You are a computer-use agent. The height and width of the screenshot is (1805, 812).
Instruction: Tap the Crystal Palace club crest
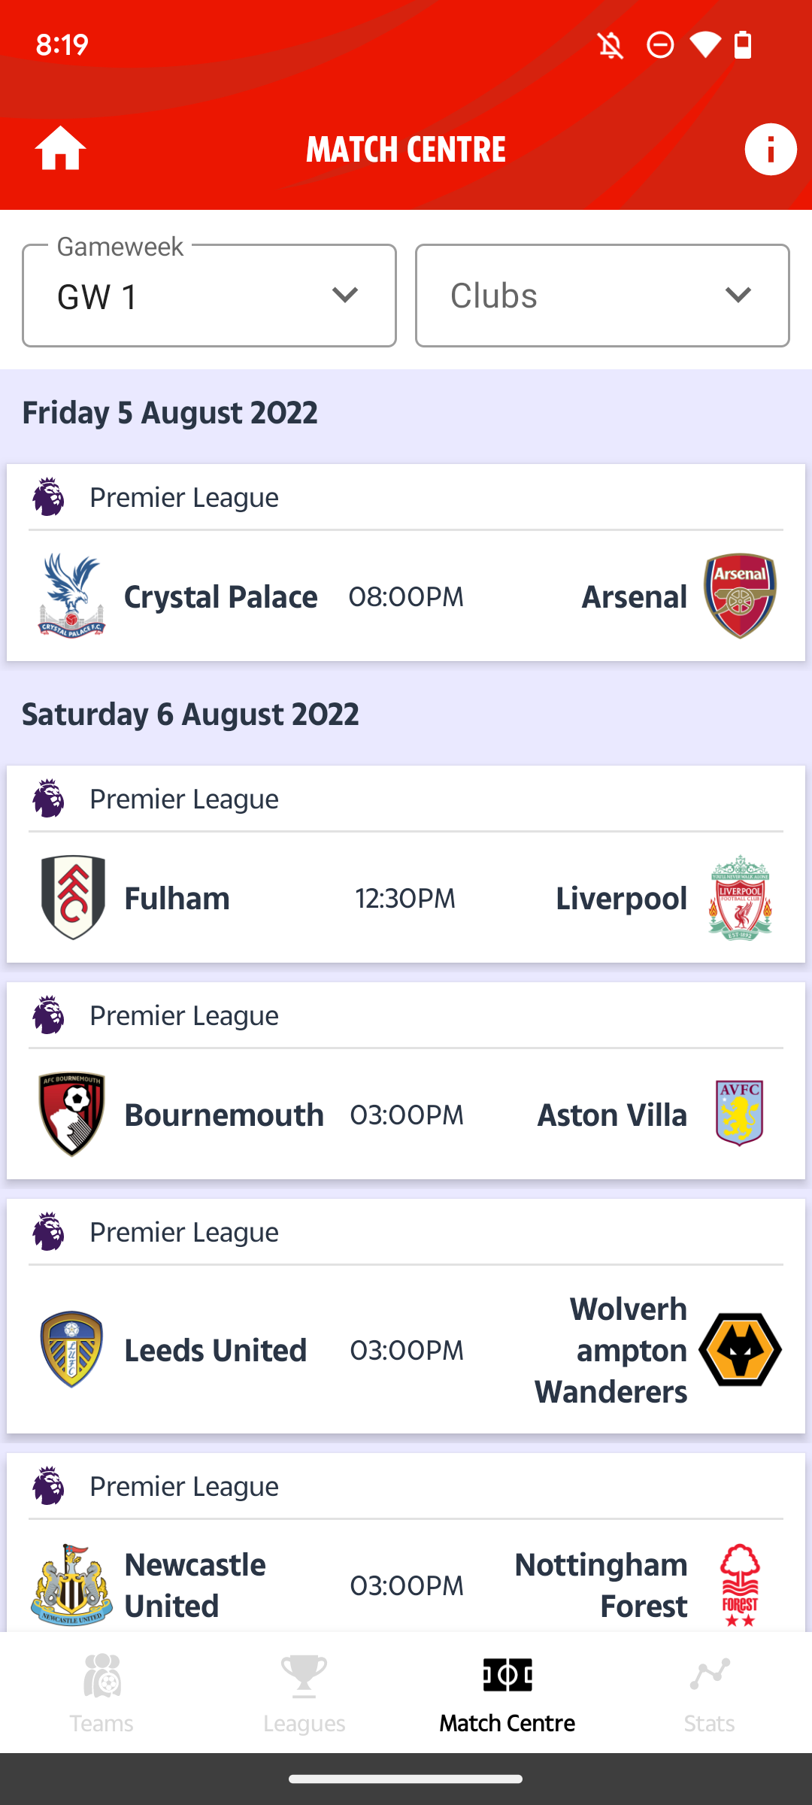(71, 596)
